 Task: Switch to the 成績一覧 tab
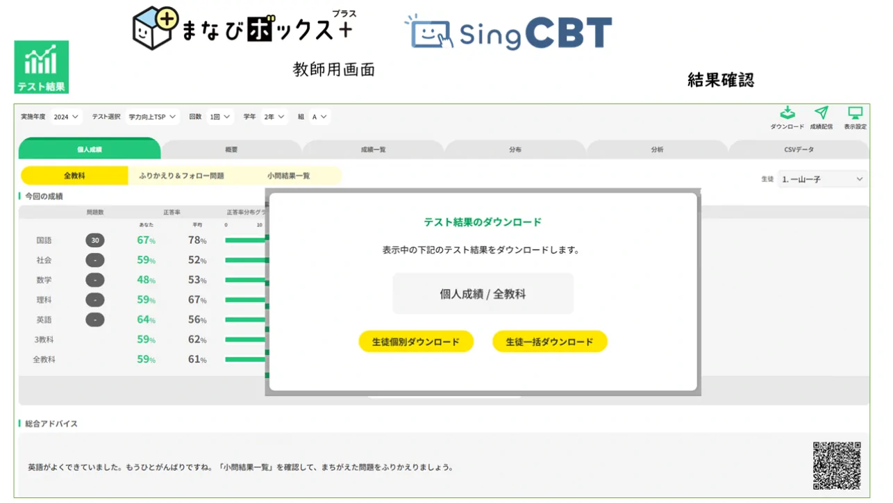tap(373, 149)
